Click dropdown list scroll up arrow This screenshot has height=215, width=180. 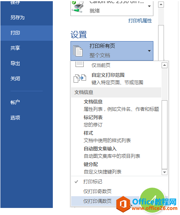pos(164,65)
